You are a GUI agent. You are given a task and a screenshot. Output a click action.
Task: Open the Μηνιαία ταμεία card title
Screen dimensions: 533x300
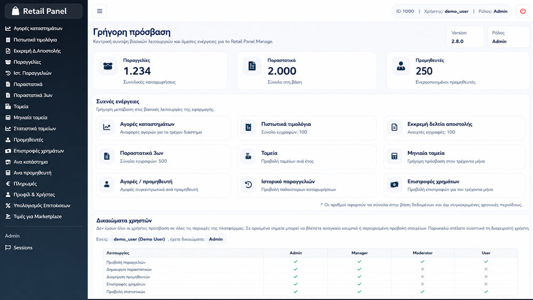click(426, 153)
